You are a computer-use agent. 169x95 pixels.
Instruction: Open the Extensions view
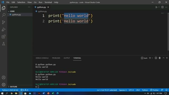pyautogui.click(x=3, y=36)
